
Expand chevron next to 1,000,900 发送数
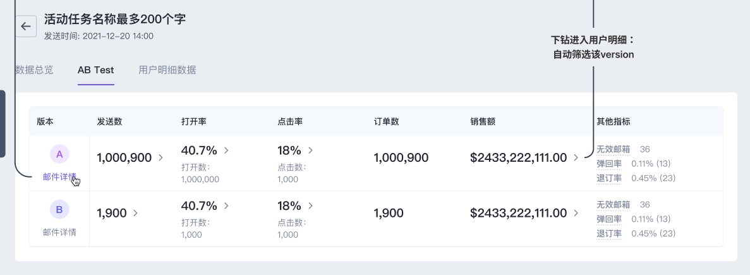tap(160, 157)
